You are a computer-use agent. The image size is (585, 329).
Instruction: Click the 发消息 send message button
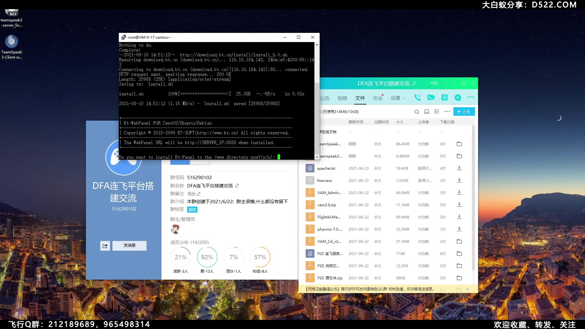pyautogui.click(x=129, y=246)
